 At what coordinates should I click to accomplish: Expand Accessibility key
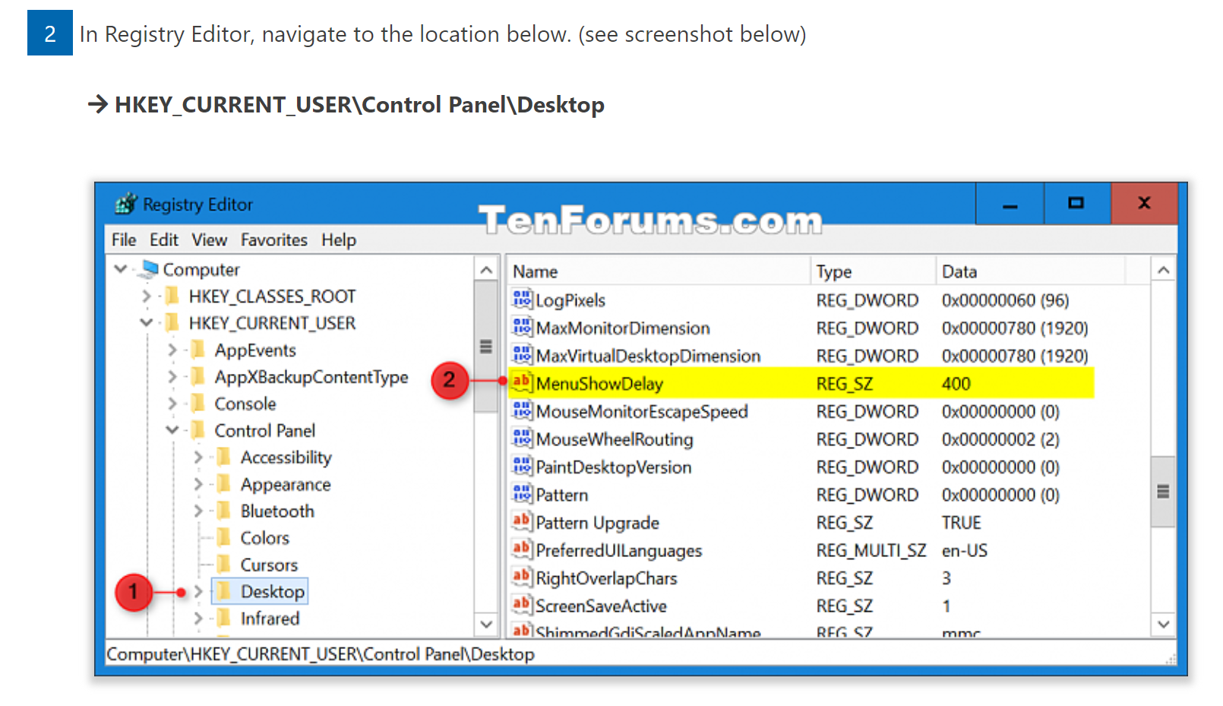coord(198,457)
